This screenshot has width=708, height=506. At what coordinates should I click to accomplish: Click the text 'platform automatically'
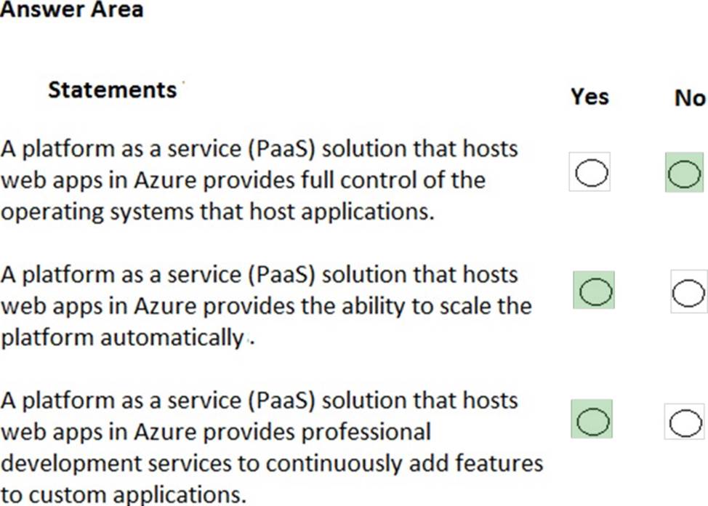click(122, 338)
